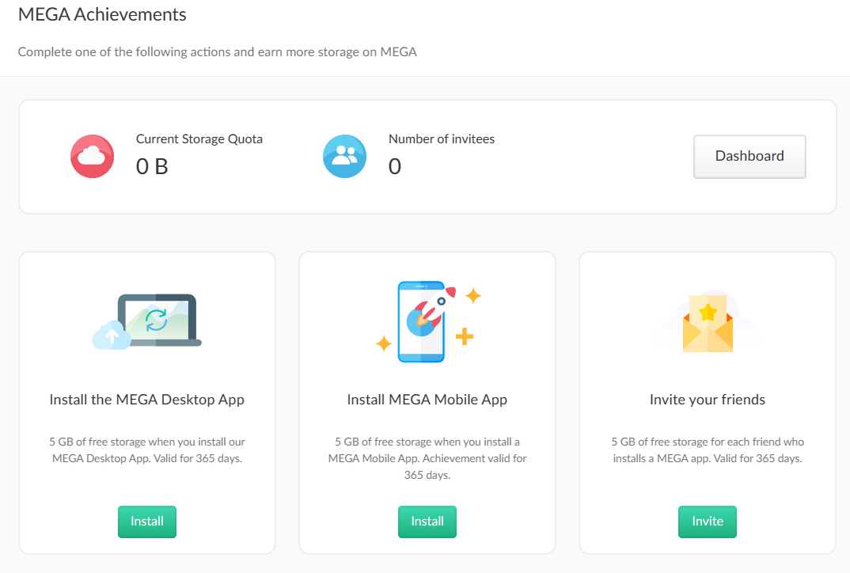Click the 'Current Storage Quota' label
The image size is (850, 573).
tap(199, 139)
